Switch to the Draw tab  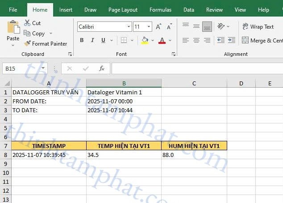(91, 10)
